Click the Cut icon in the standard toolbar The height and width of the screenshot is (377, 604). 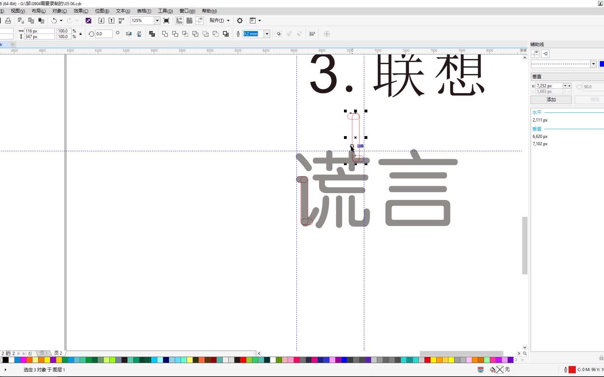(x=21, y=21)
